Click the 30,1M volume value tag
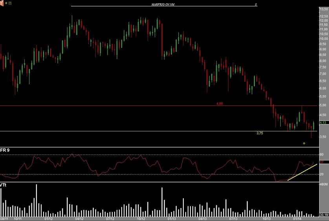 324,215
